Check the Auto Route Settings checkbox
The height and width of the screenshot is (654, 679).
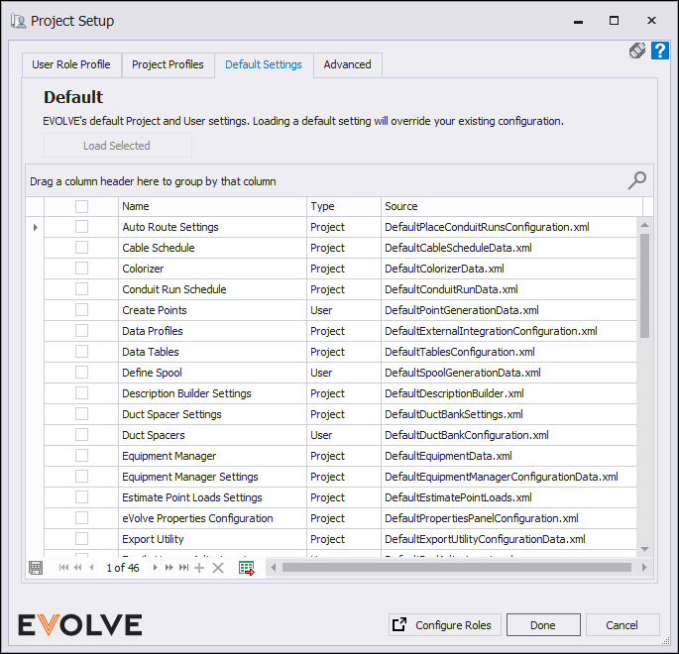[81, 227]
